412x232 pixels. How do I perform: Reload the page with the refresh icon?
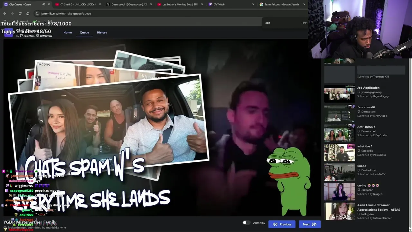20,14
